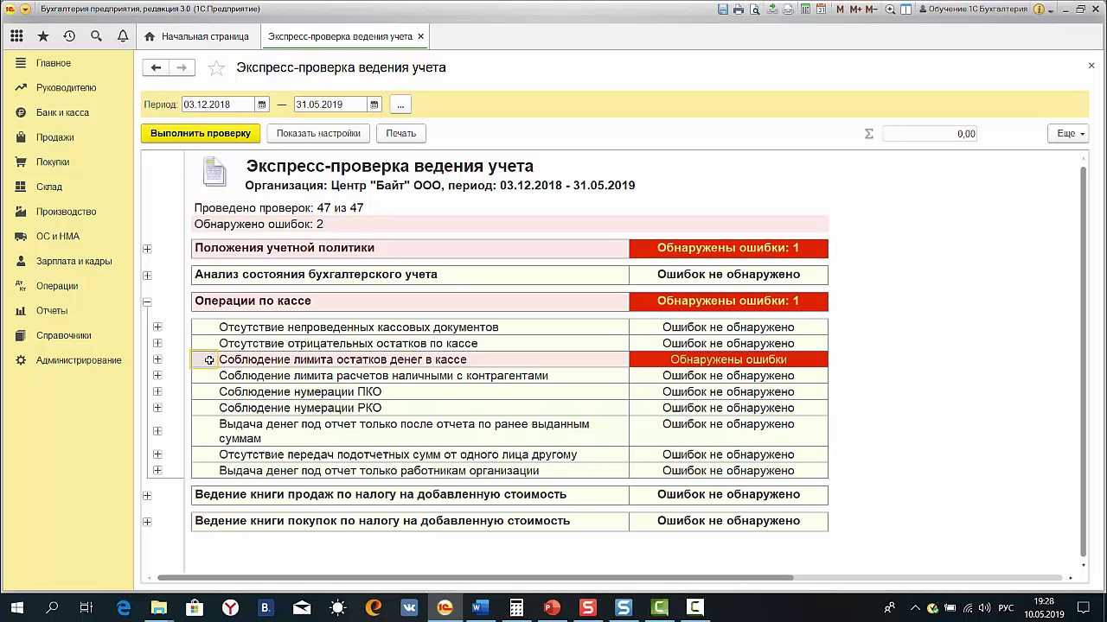This screenshot has height=622, width=1107.
Task: Expand Анализ состояния бухгалтерского учета section
Action: pyautogui.click(x=147, y=276)
